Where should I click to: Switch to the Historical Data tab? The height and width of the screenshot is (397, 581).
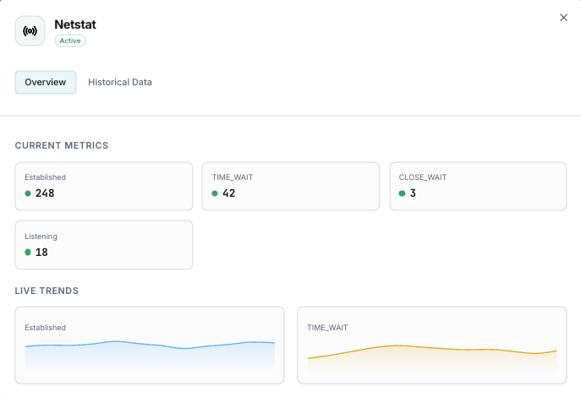pos(120,82)
